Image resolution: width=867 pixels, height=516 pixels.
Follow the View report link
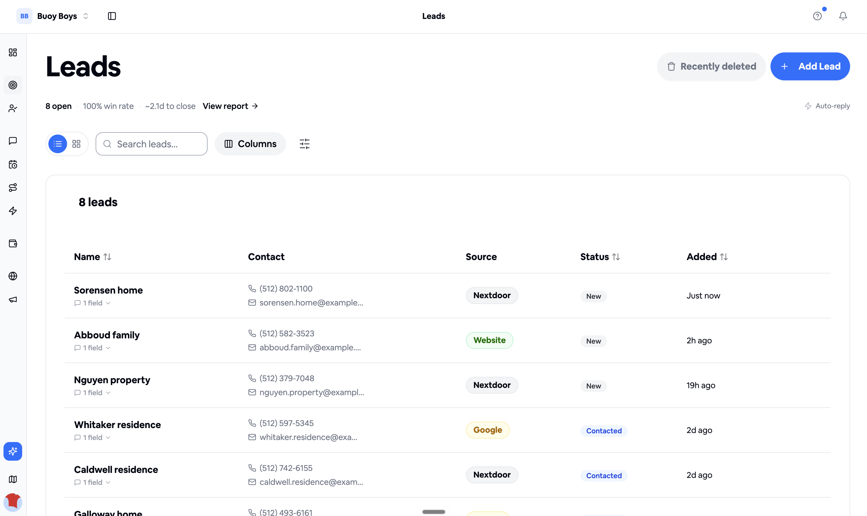click(230, 106)
